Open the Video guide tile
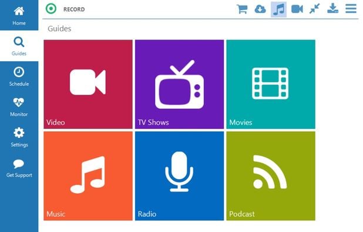The image size is (363, 232). [x=88, y=84]
